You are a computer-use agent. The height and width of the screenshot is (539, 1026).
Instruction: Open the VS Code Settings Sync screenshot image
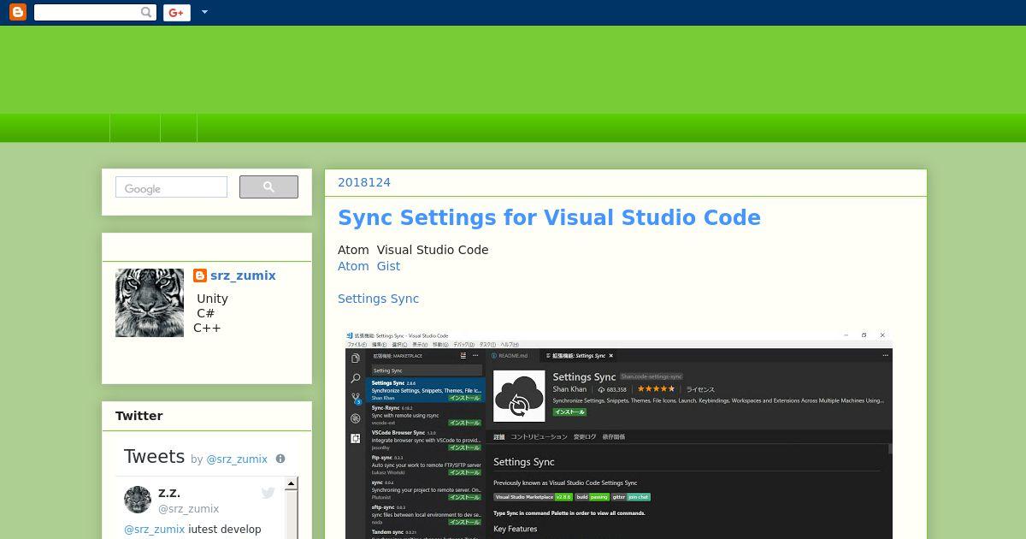tap(618, 435)
